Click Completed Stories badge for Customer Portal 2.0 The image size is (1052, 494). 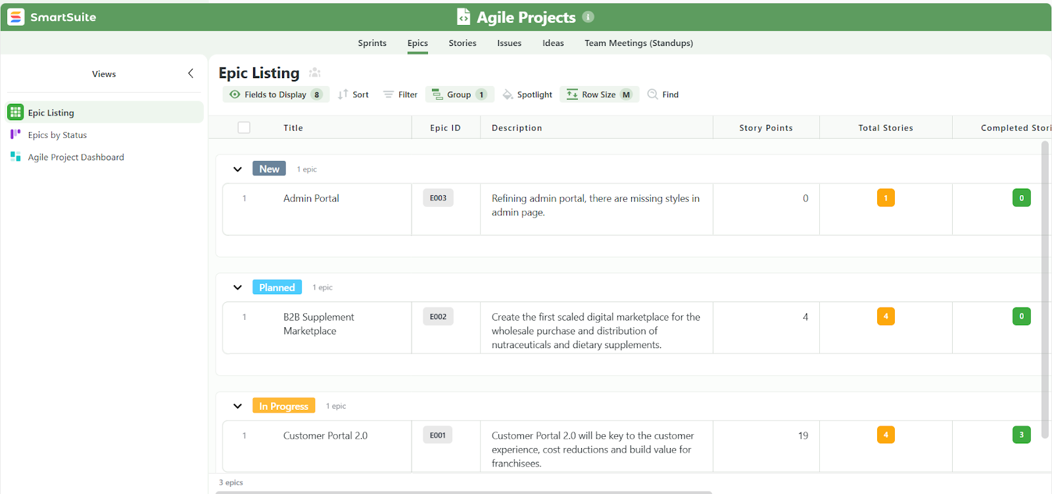point(1021,435)
